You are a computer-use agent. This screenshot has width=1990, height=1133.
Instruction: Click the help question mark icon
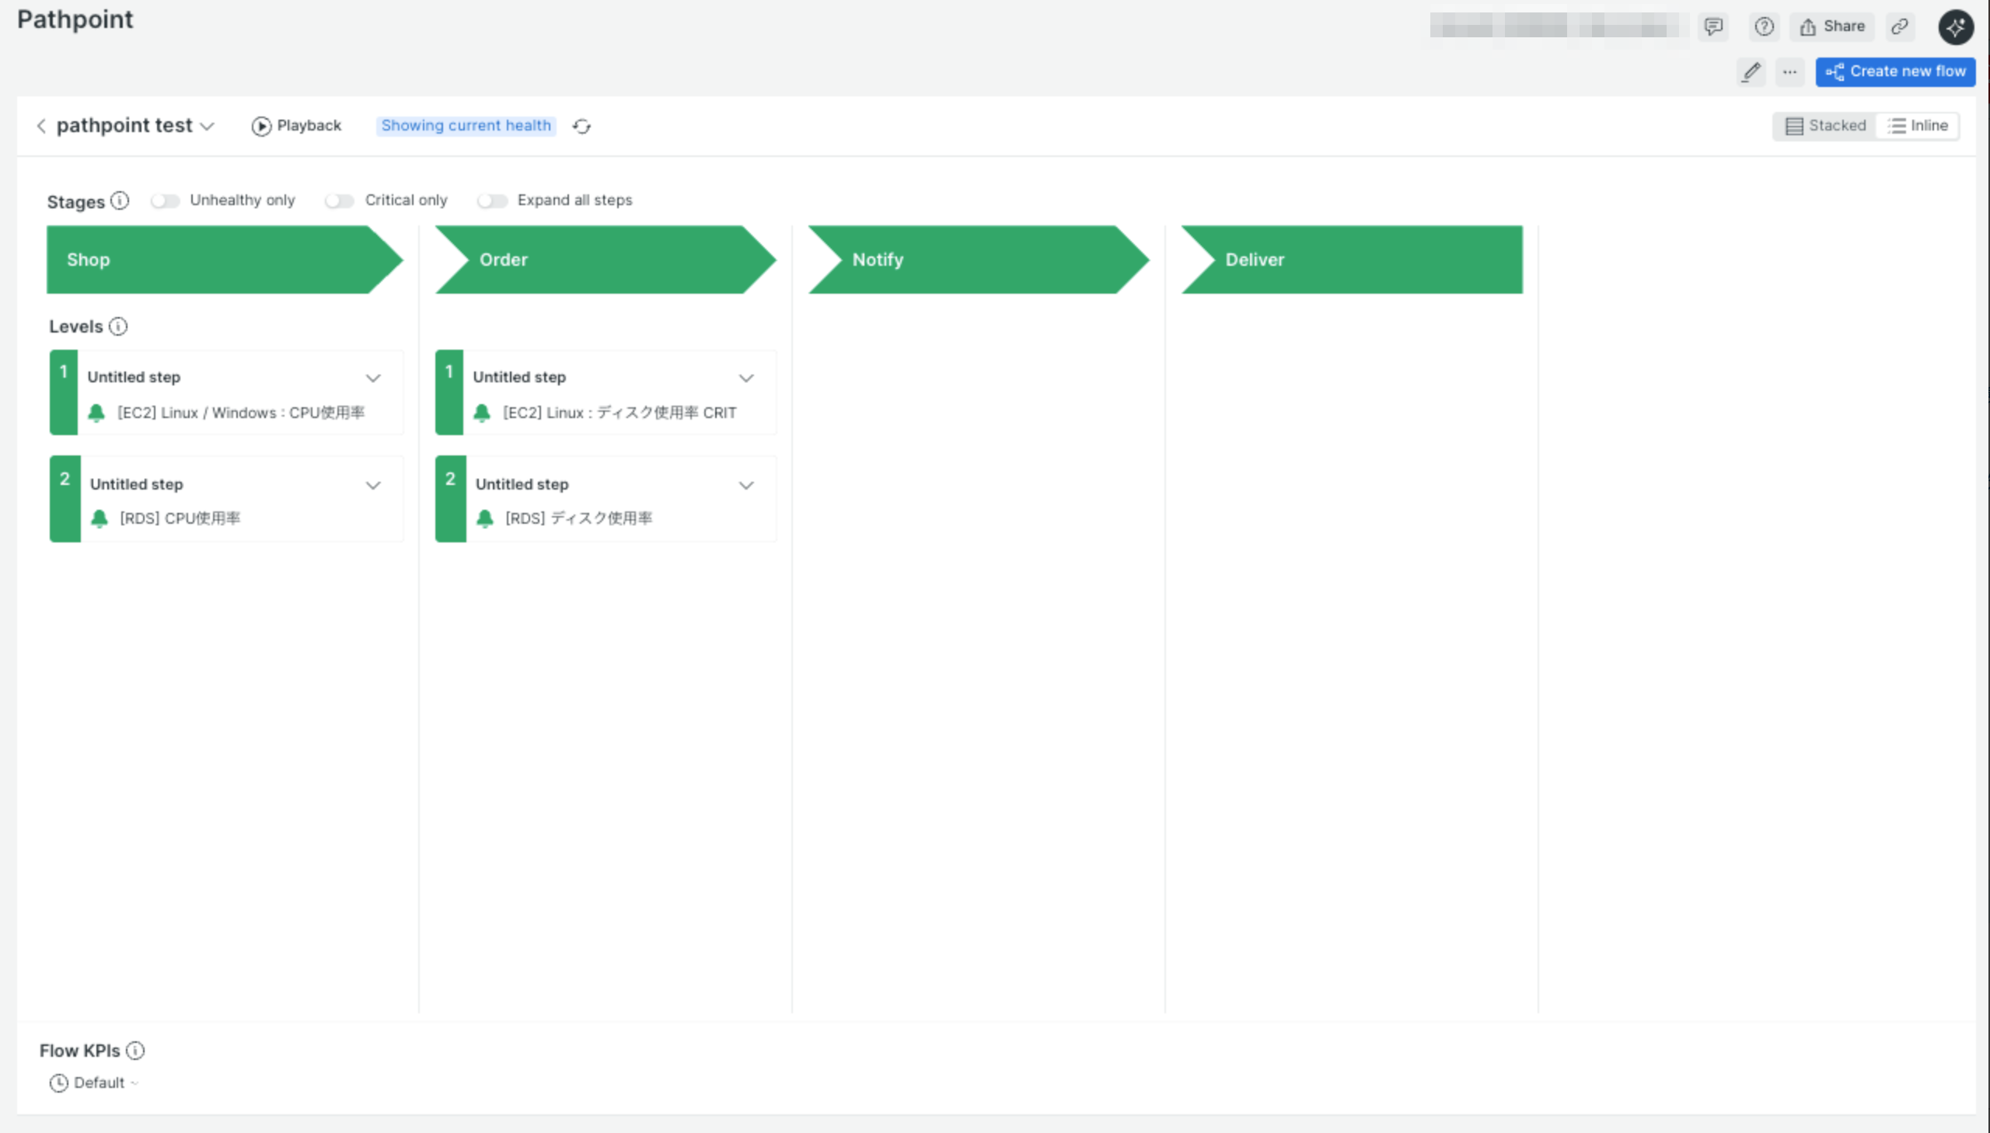click(1764, 26)
